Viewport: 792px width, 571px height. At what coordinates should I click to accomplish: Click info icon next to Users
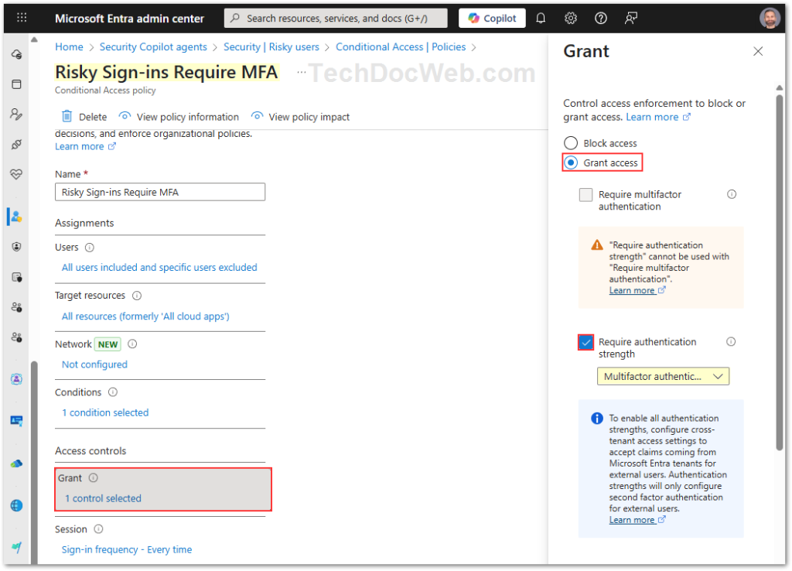[x=89, y=248]
